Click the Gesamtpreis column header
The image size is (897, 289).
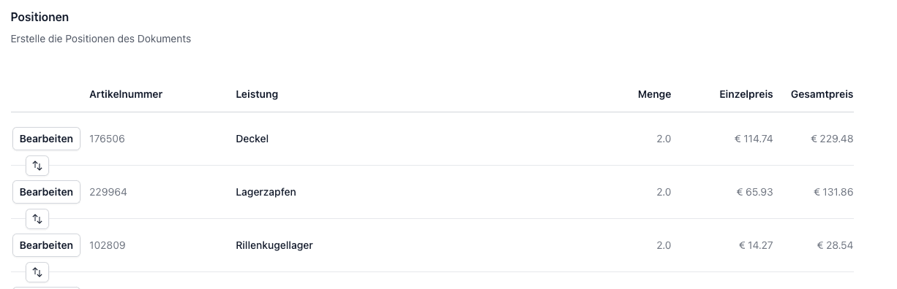pyautogui.click(x=822, y=94)
